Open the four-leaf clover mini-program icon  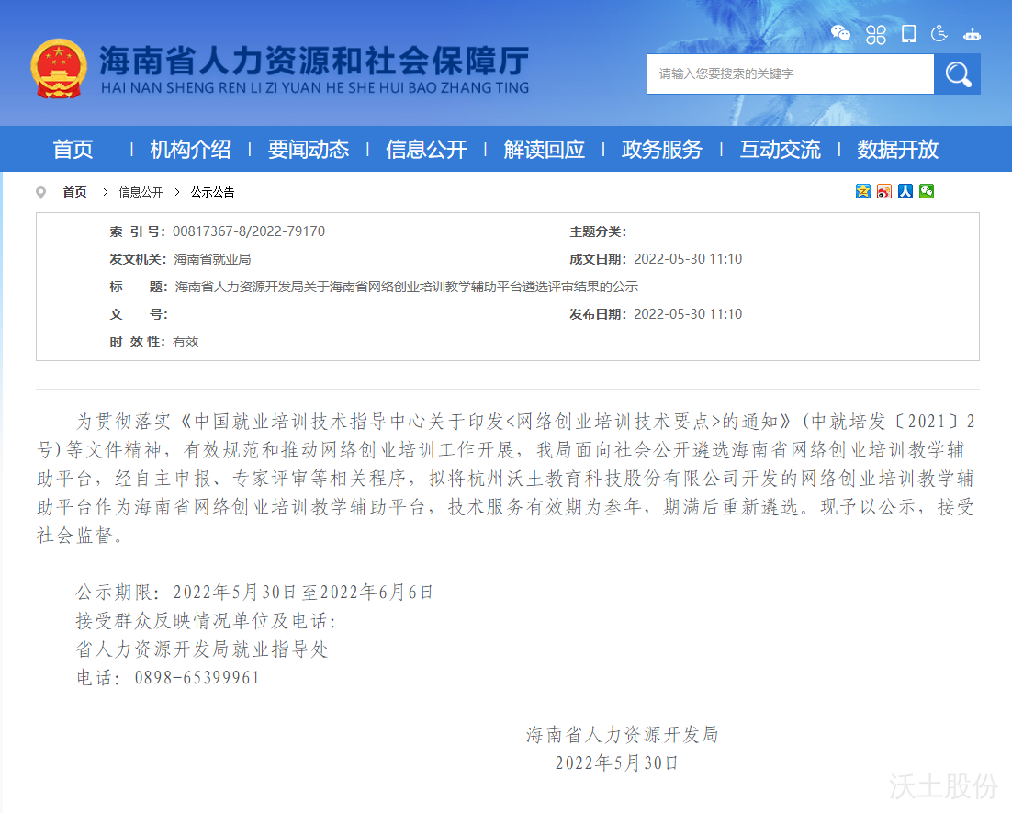[x=876, y=35]
